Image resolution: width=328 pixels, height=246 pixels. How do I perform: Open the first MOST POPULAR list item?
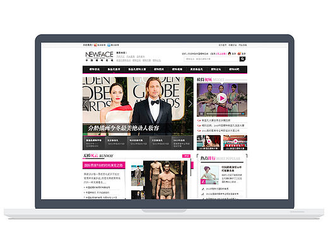click(217, 189)
